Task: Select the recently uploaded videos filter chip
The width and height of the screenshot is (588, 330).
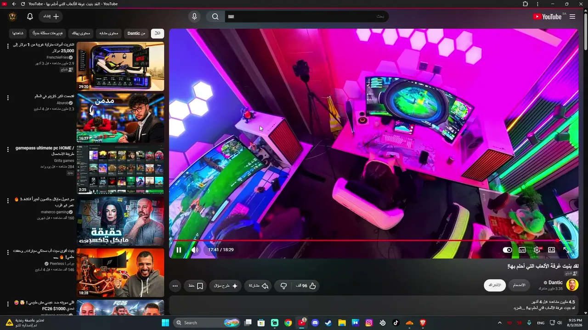Action: pyautogui.click(x=48, y=33)
